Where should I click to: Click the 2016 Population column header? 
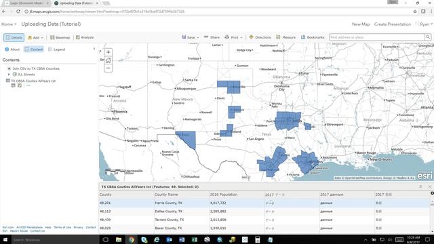click(237, 195)
